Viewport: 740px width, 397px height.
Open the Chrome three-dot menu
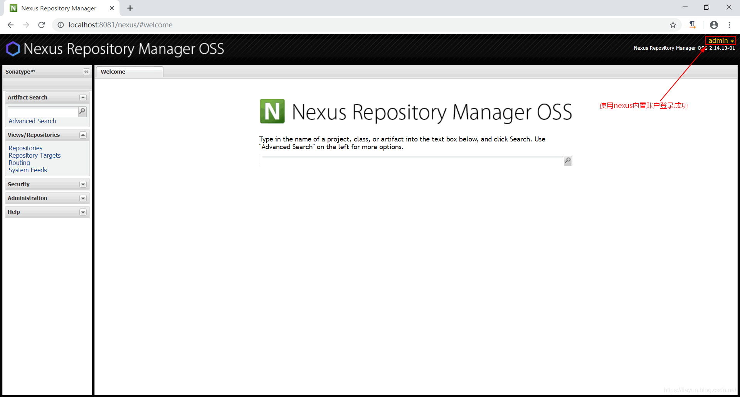pos(729,25)
